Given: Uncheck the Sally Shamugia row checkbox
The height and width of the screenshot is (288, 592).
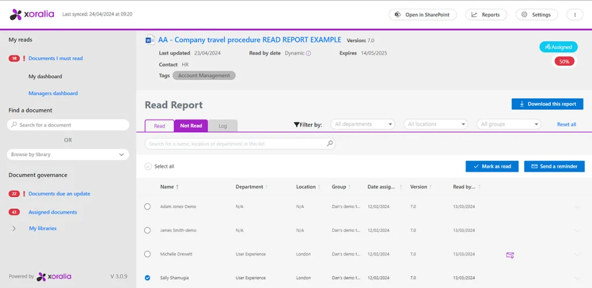Looking at the screenshot, I should [147, 278].
